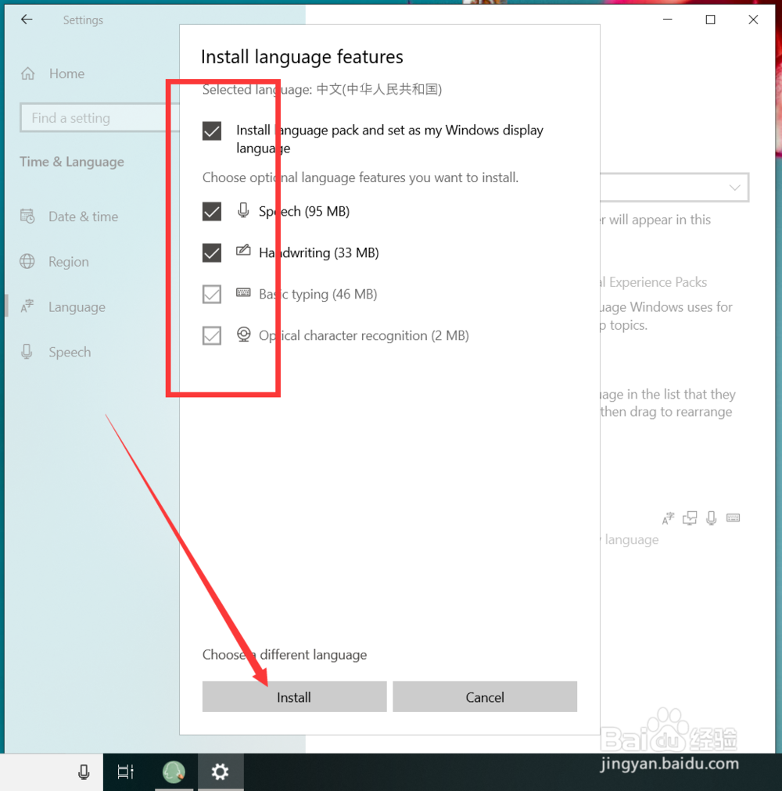Click the keyboard feature icon in language list
This screenshot has height=791, width=782.
(x=733, y=517)
